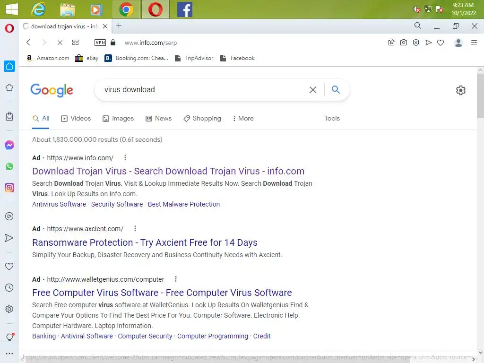Go back with the back arrow

28,43
